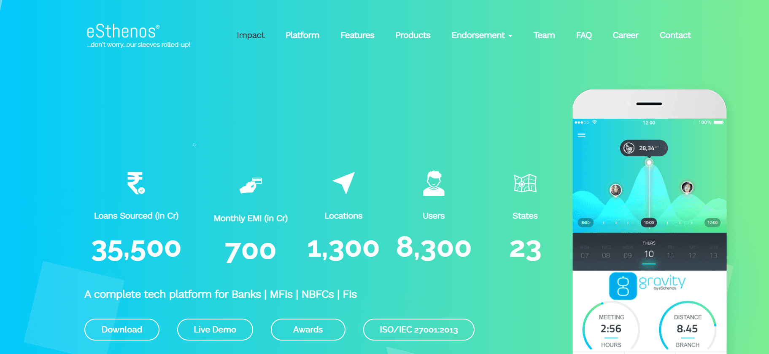The image size is (769, 354).
Task: Click the eSthenos logo
Action: [x=123, y=32]
